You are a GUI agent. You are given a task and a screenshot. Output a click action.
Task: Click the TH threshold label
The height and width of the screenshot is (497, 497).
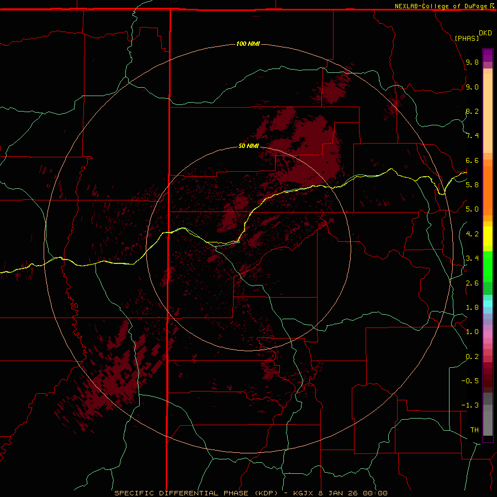pyautogui.click(x=474, y=430)
